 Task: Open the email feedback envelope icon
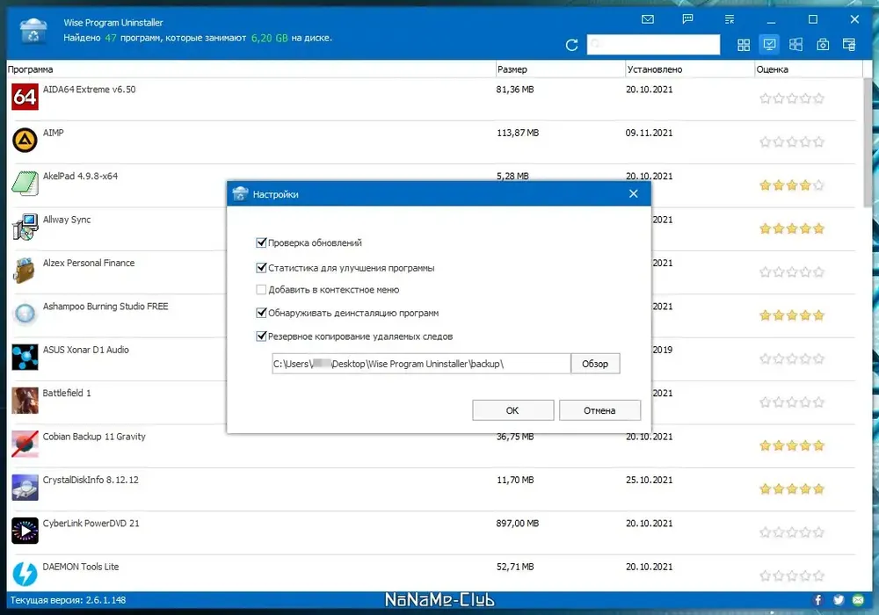[x=648, y=19]
